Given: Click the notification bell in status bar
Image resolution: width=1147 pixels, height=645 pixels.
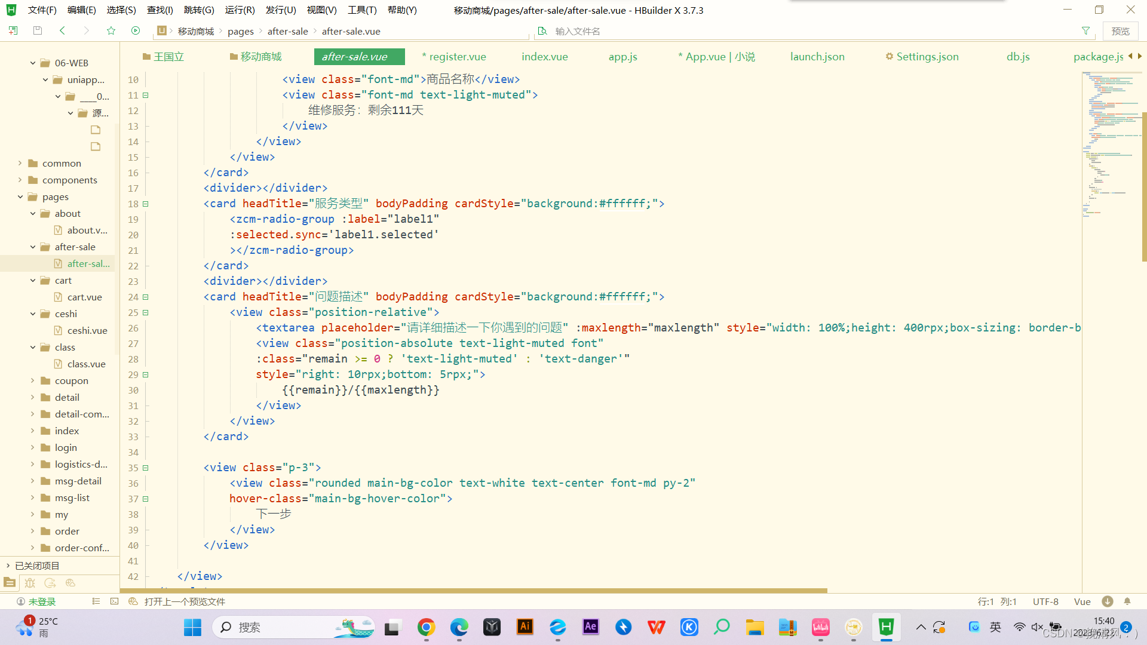Looking at the screenshot, I should click(x=1127, y=601).
